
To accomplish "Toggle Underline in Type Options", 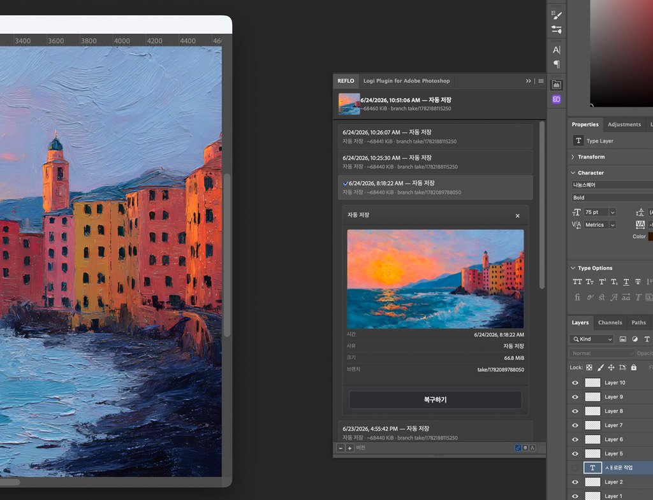I will coord(626,282).
